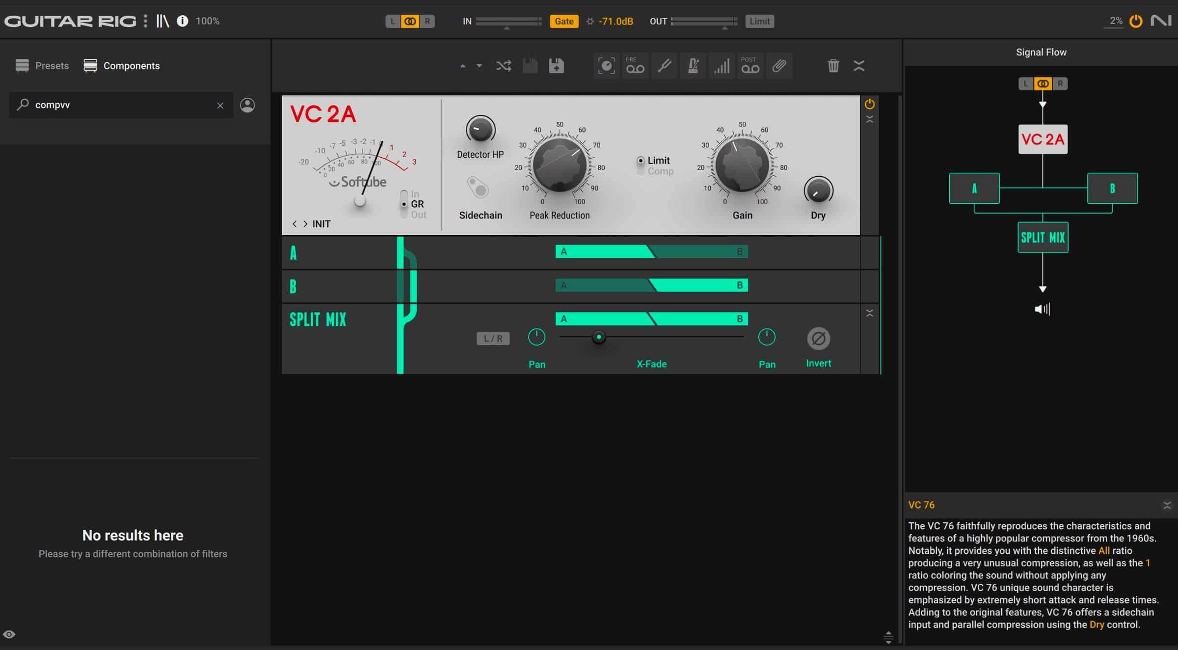The height and width of the screenshot is (650, 1178).
Task: Select the Limit mode radio button
Action: pos(641,161)
